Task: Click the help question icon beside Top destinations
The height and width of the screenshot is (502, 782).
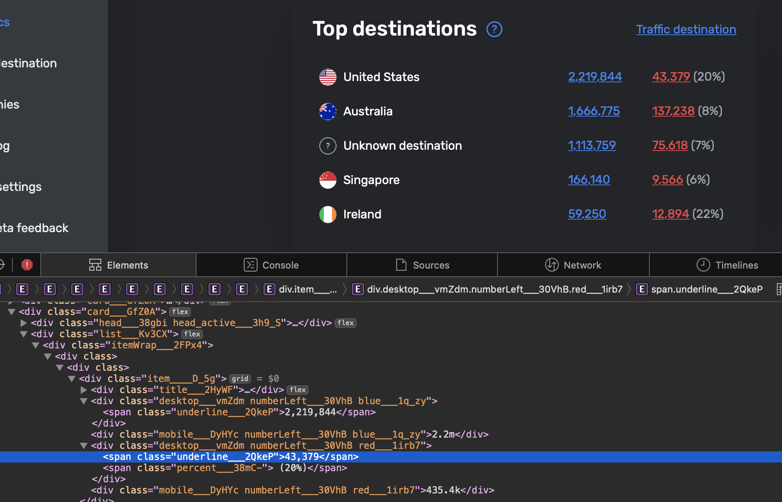Action: (x=494, y=29)
